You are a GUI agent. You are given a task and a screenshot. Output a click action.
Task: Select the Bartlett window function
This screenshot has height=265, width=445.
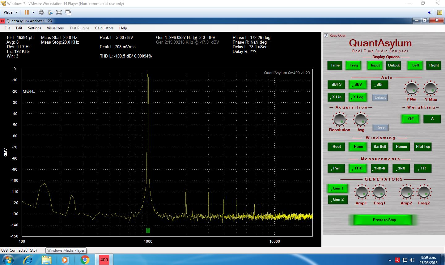[x=379, y=147]
